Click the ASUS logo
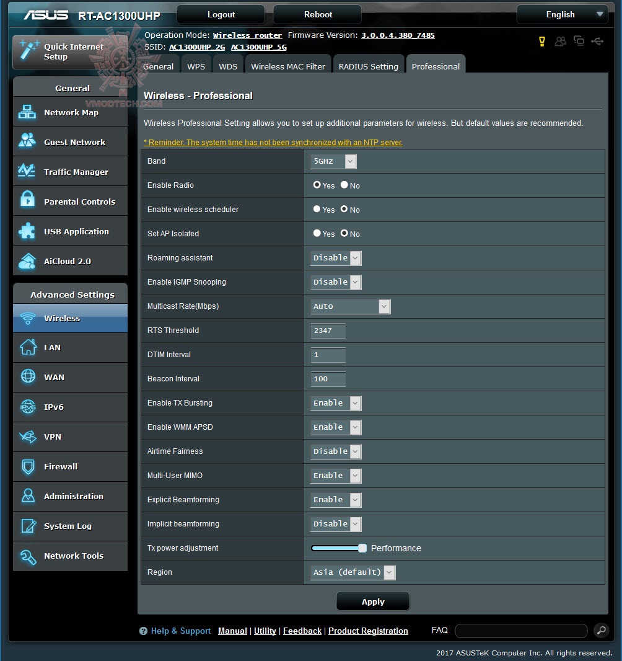Viewport: 622px width, 661px height. coord(45,15)
